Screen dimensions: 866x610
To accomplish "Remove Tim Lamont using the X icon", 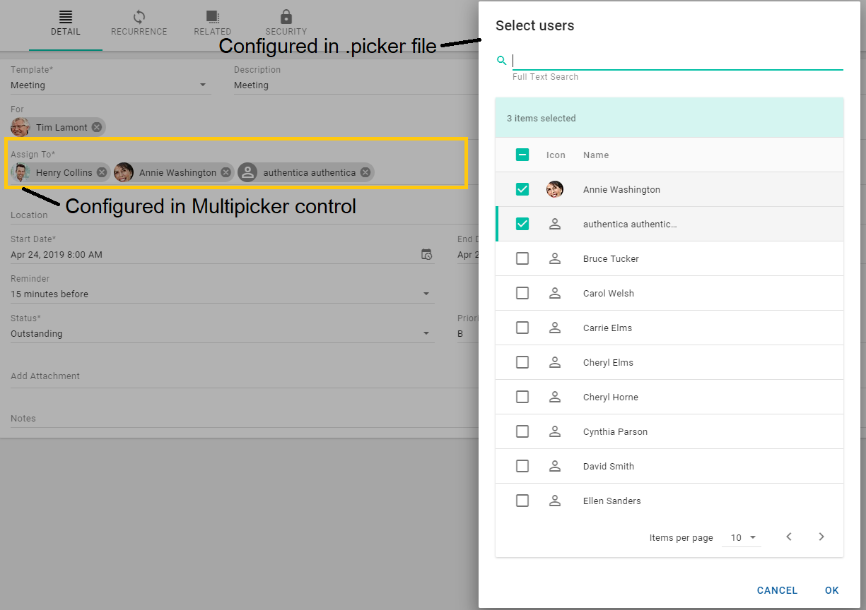I will 96,127.
